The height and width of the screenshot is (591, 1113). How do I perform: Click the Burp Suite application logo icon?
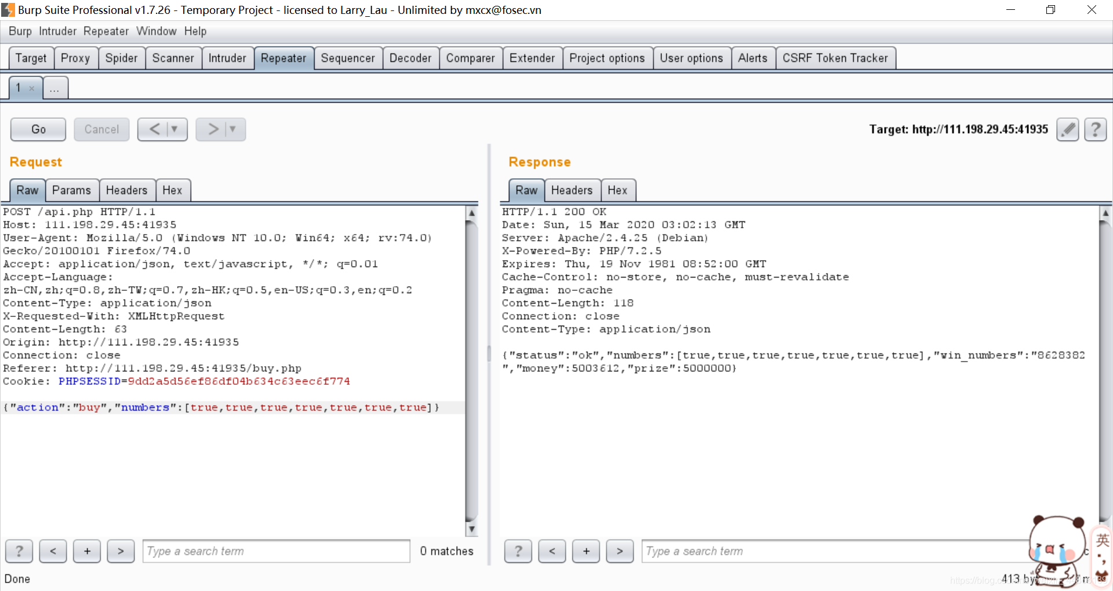[x=8, y=10]
